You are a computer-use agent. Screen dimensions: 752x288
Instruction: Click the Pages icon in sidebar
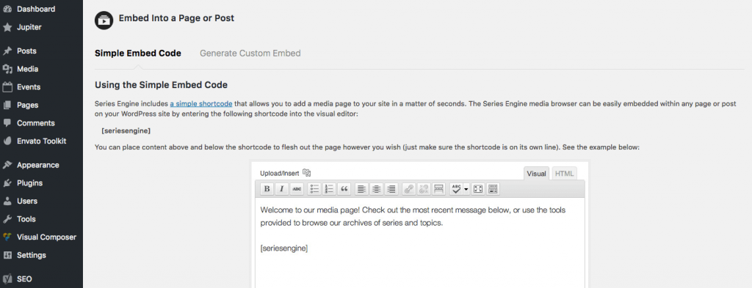pos(7,106)
